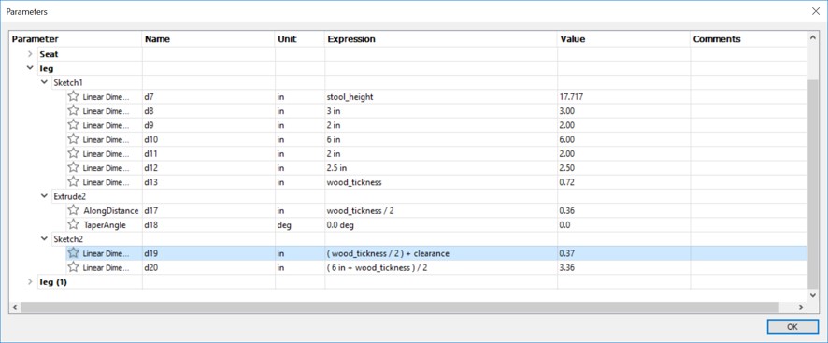This screenshot has height=343, width=828.
Task: Favorite the d8 parameter star
Action: [74, 111]
